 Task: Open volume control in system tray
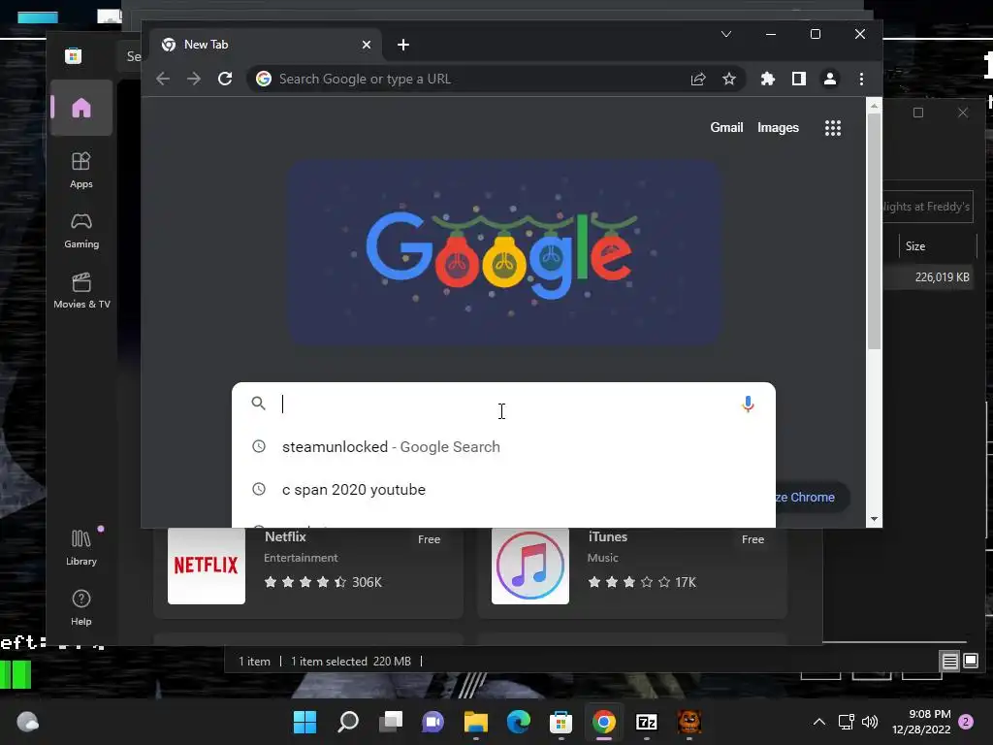coord(870,722)
